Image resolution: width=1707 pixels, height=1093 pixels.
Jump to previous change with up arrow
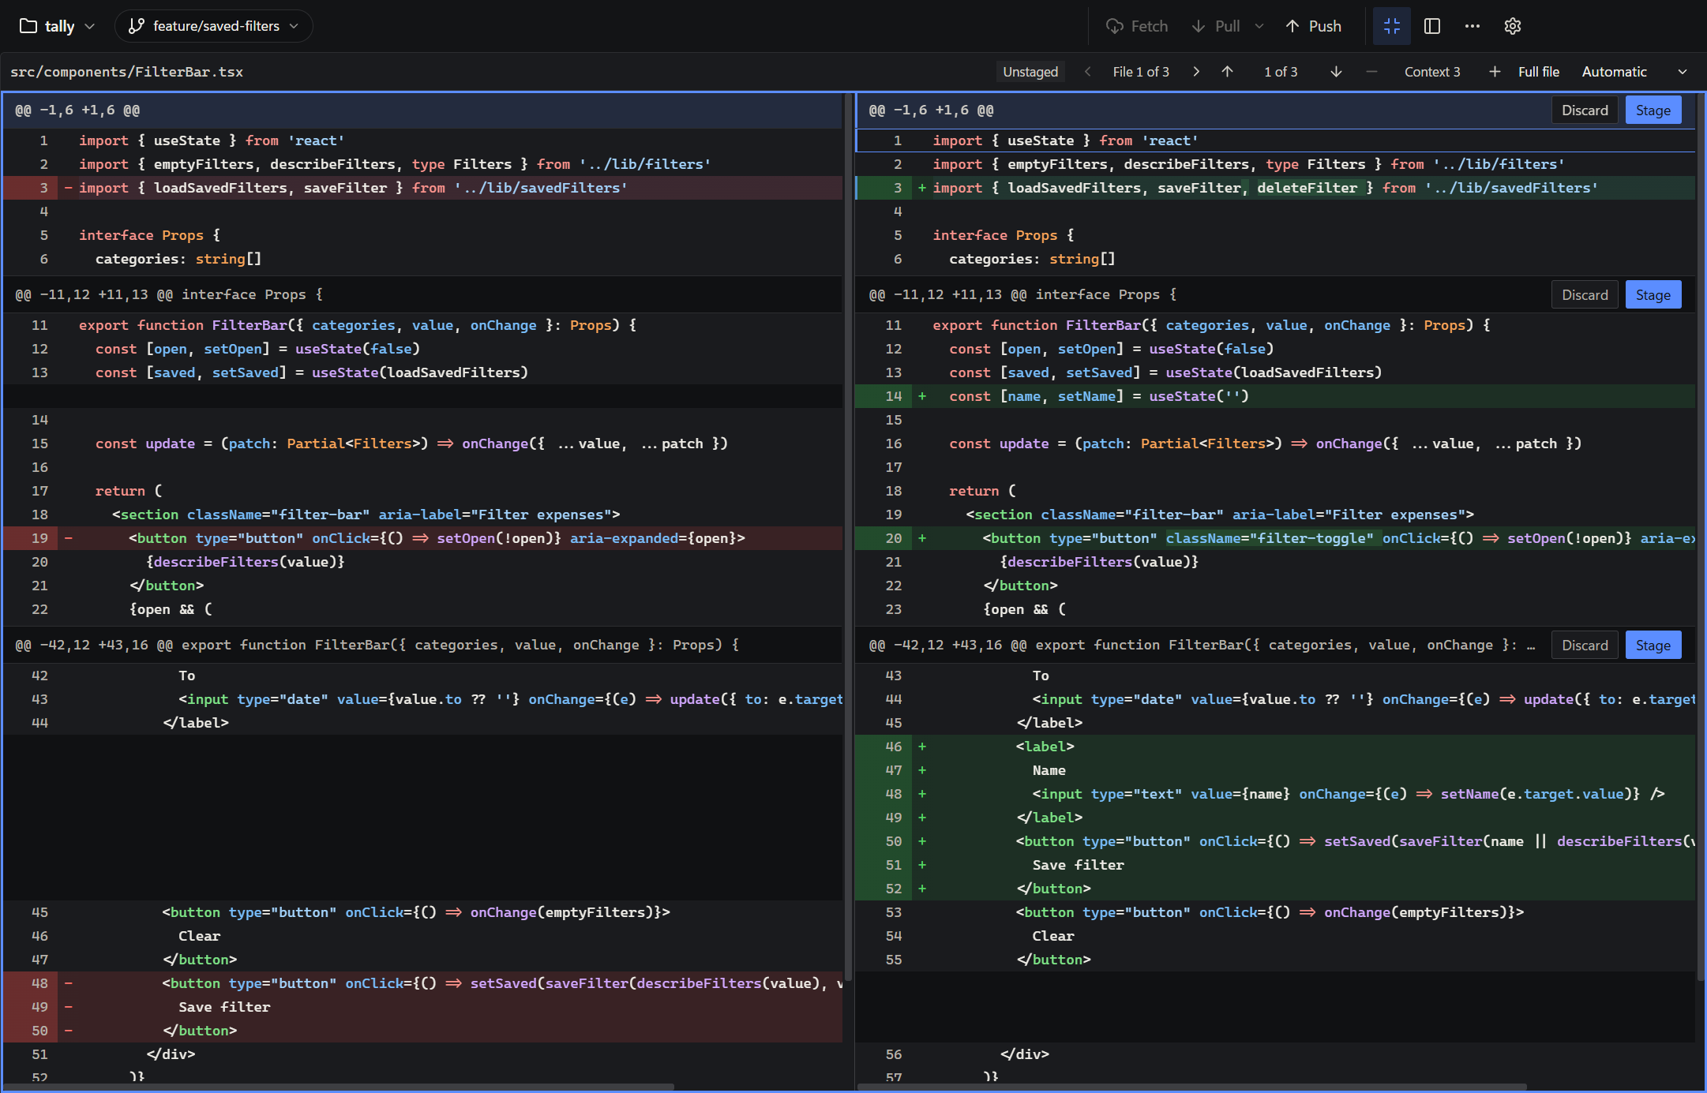[1227, 72]
